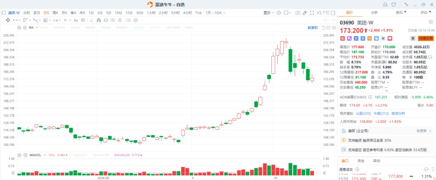Remove the MA indicator with X icon

pyautogui.click(x=24, y=28)
